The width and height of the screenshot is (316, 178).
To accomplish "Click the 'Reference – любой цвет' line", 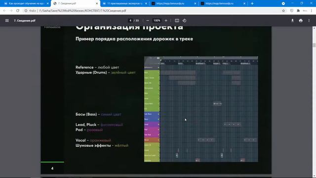I will pos(97,67).
